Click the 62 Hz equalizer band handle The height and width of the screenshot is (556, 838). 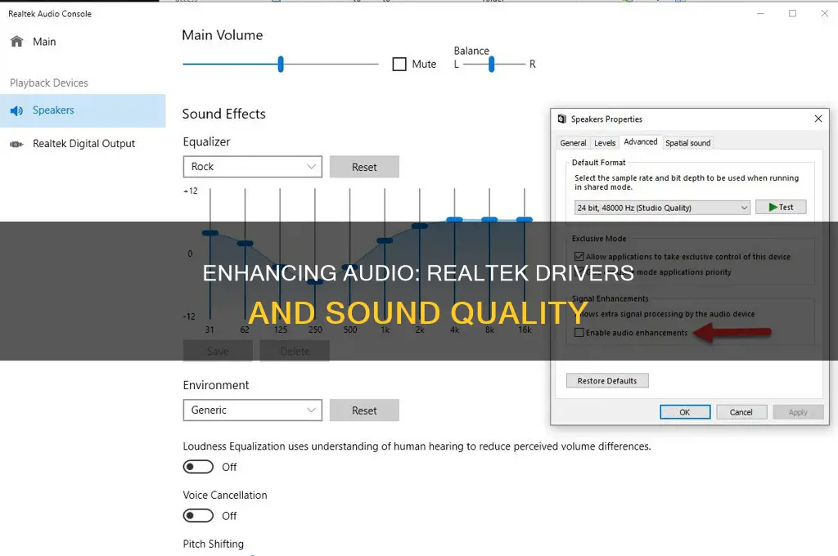pos(245,243)
